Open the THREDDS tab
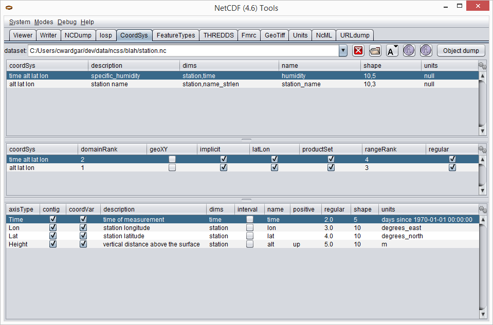The height and width of the screenshot is (325, 493). [218, 35]
